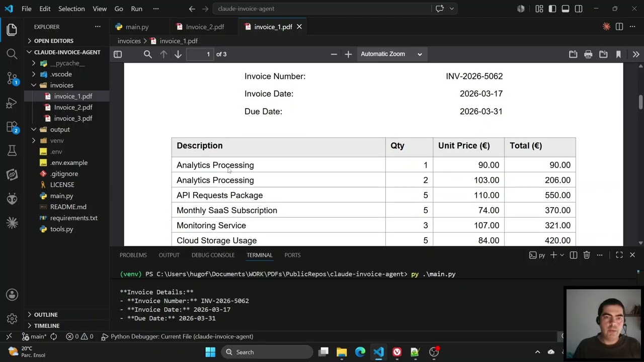The height and width of the screenshot is (362, 644).
Task: Zoom out of the PDF
Action: (x=334, y=54)
